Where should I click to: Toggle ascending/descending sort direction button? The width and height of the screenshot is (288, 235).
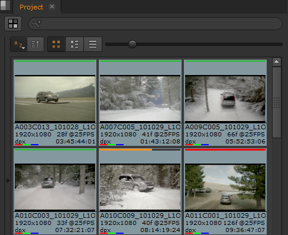tap(35, 44)
